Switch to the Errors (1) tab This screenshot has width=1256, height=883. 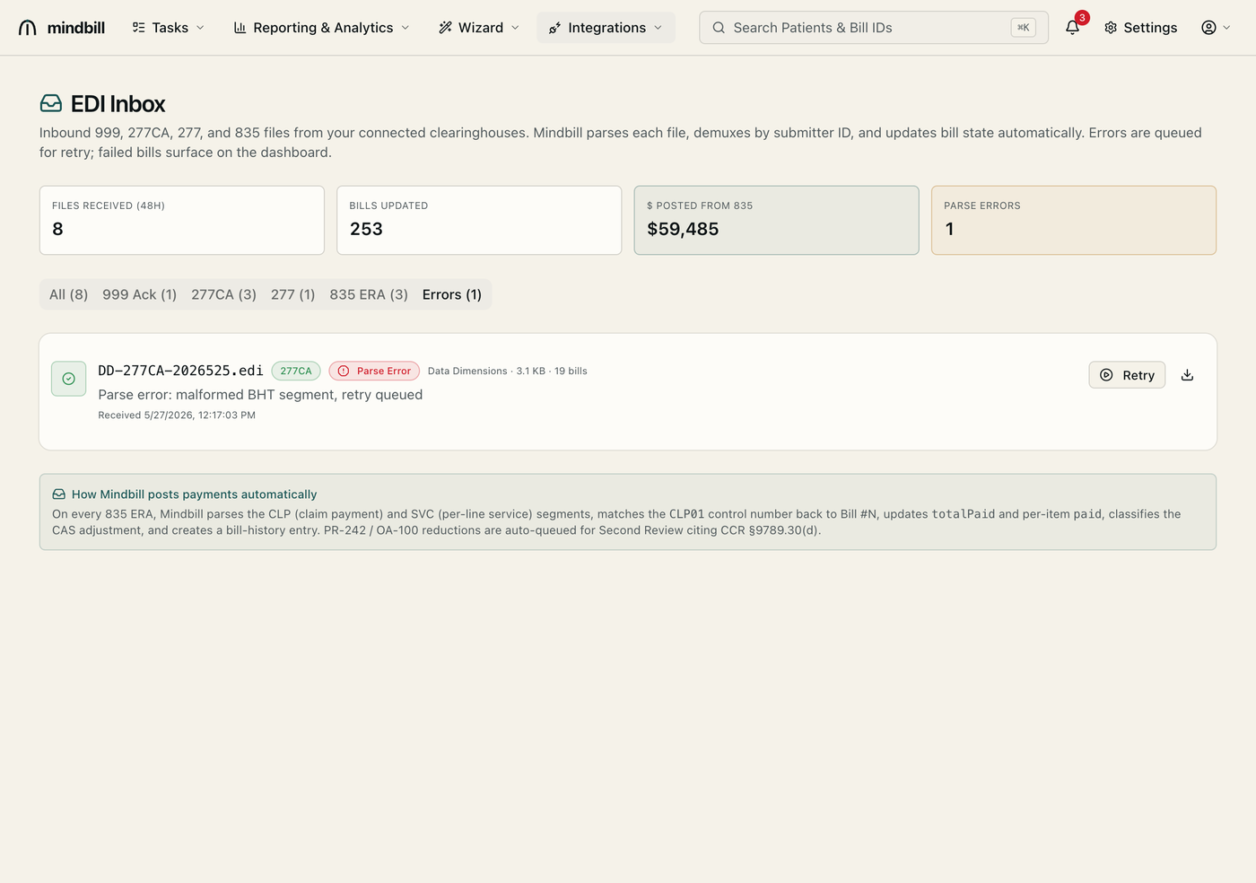[452, 294]
